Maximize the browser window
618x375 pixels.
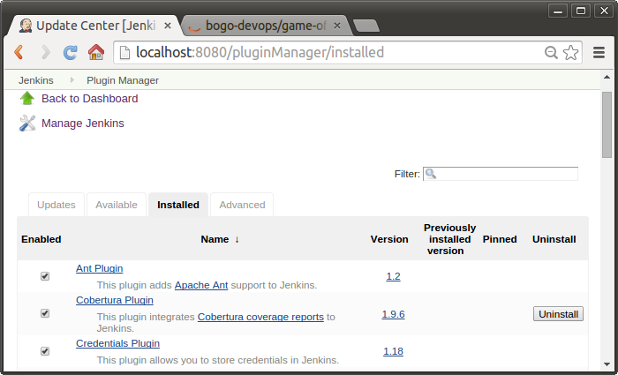pyautogui.click(x=581, y=11)
